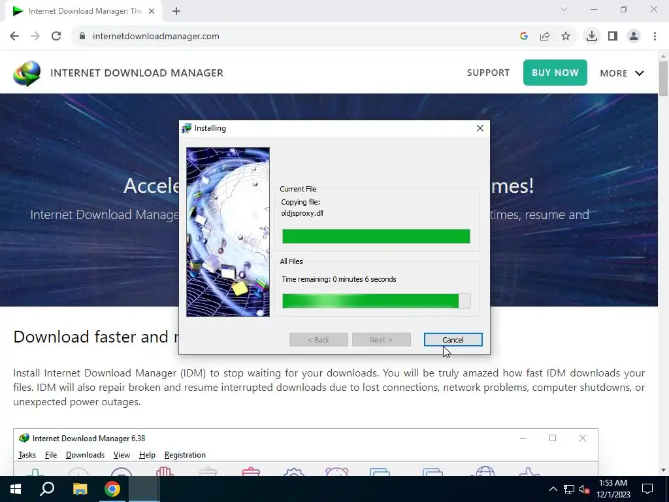Open Help menu in IDM screenshot
Image resolution: width=669 pixels, height=502 pixels.
147,455
